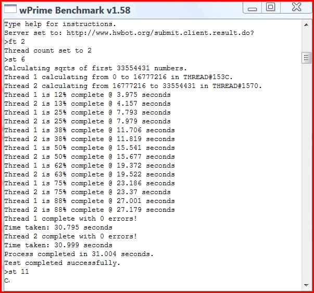Click 'Thread 2 complete with 0 errors!'

tap(71, 236)
